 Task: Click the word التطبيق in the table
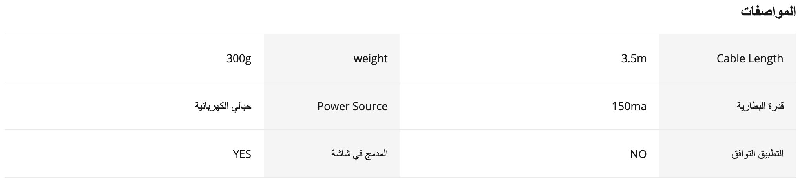click(771, 154)
